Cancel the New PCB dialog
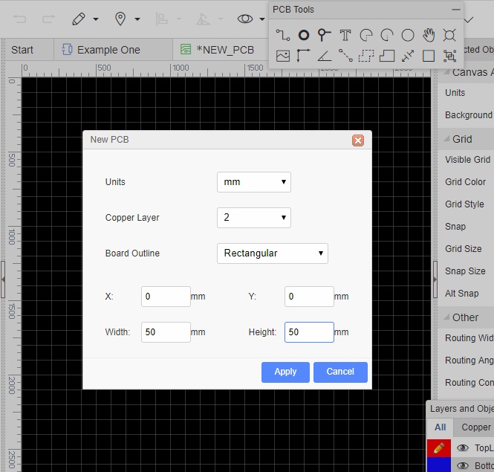The height and width of the screenshot is (472, 494). click(340, 372)
